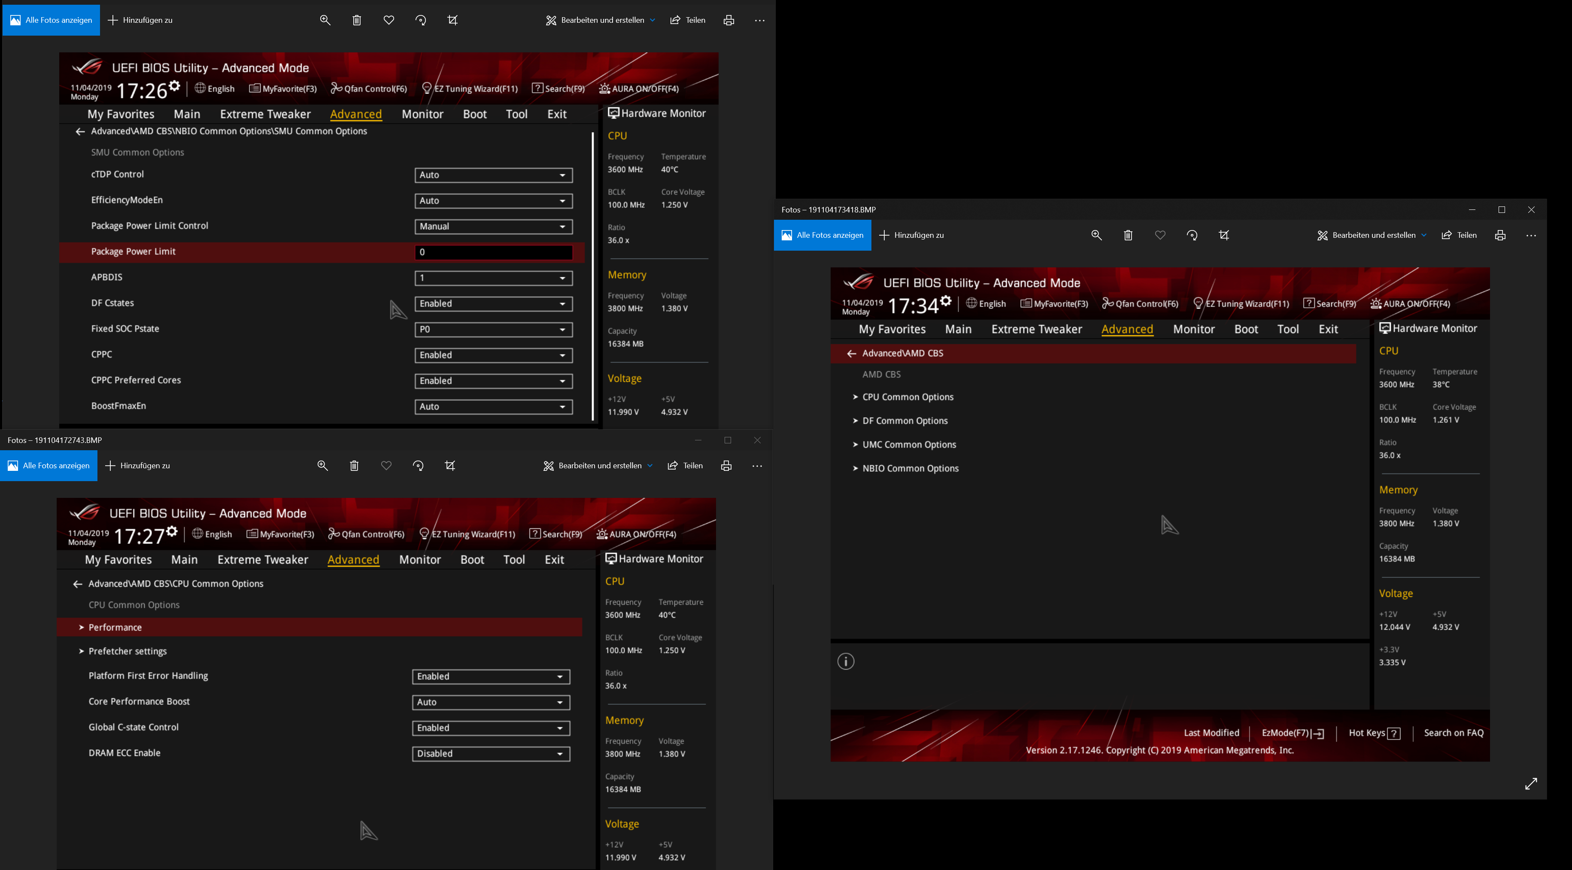This screenshot has width=1572, height=870.
Task: Open the Core Performance Boost dropdown
Action: [491, 702]
